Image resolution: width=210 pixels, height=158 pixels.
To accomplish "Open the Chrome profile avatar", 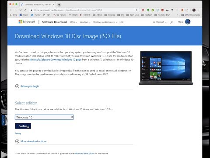I will 194,10.
